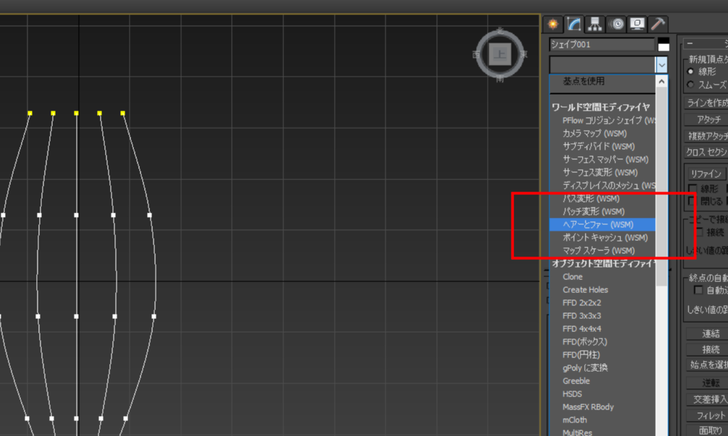
Task: Click the 逆転 button
Action: tap(707, 383)
